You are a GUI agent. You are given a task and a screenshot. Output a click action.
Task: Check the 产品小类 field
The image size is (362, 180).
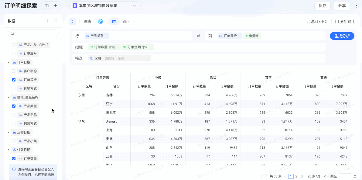(x=14, y=141)
